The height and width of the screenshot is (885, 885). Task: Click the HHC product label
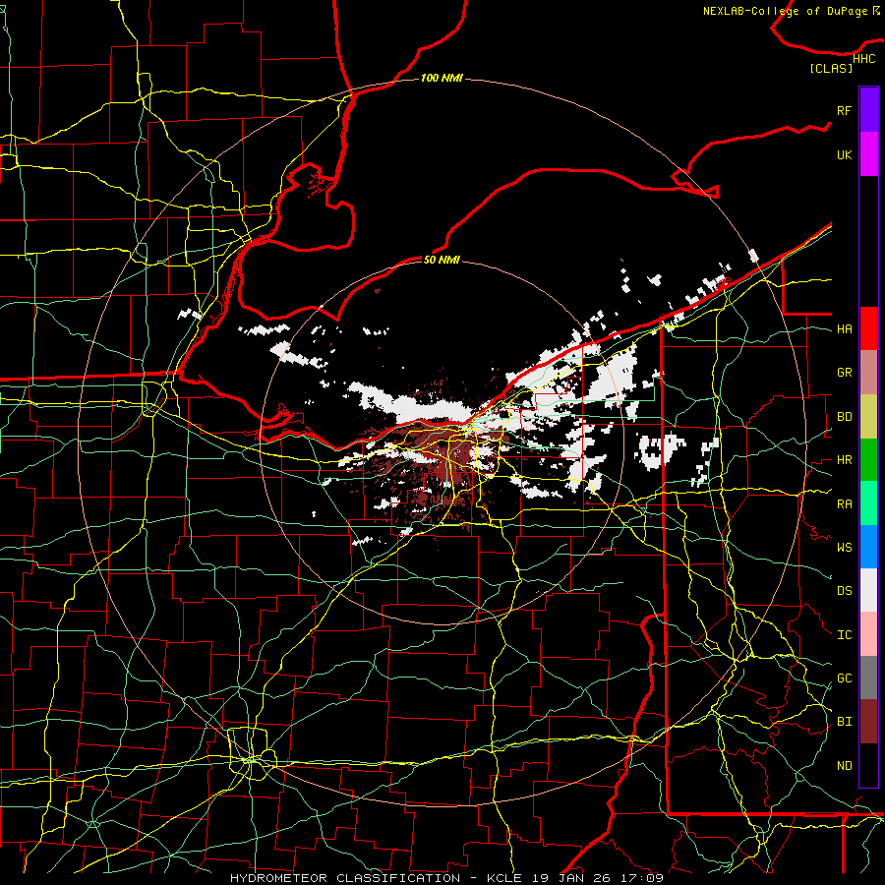point(863,59)
